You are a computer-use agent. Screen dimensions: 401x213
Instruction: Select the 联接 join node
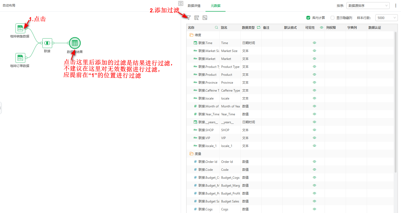click(x=47, y=43)
